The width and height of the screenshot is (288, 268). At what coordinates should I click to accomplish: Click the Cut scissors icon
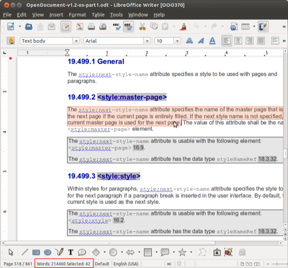[x=142, y=27]
